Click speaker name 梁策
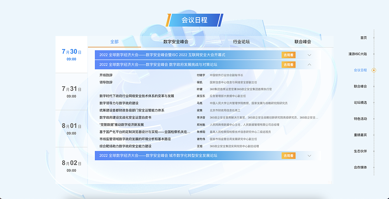Viewport: 389px width, 199px height. [x=200, y=110]
